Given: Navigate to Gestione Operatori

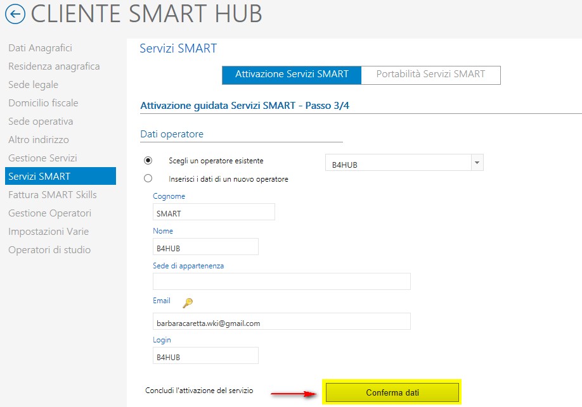Looking at the screenshot, I should point(49,213).
